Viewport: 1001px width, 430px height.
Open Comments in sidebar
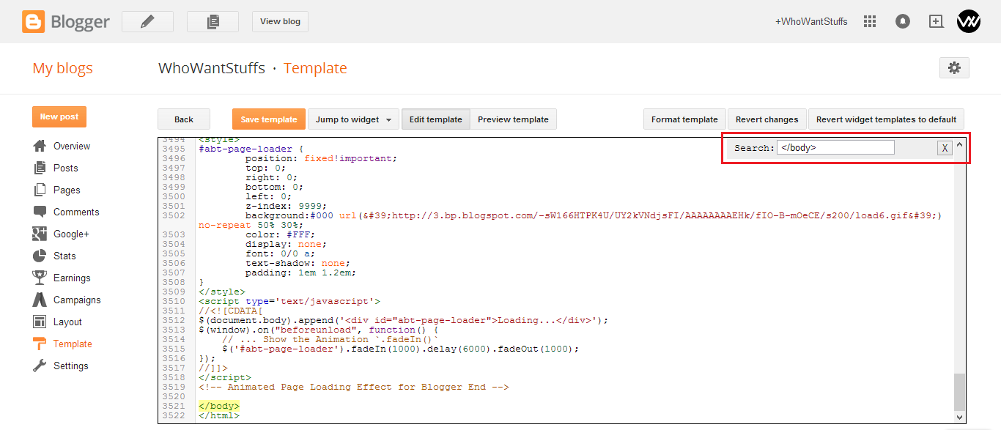click(76, 212)
